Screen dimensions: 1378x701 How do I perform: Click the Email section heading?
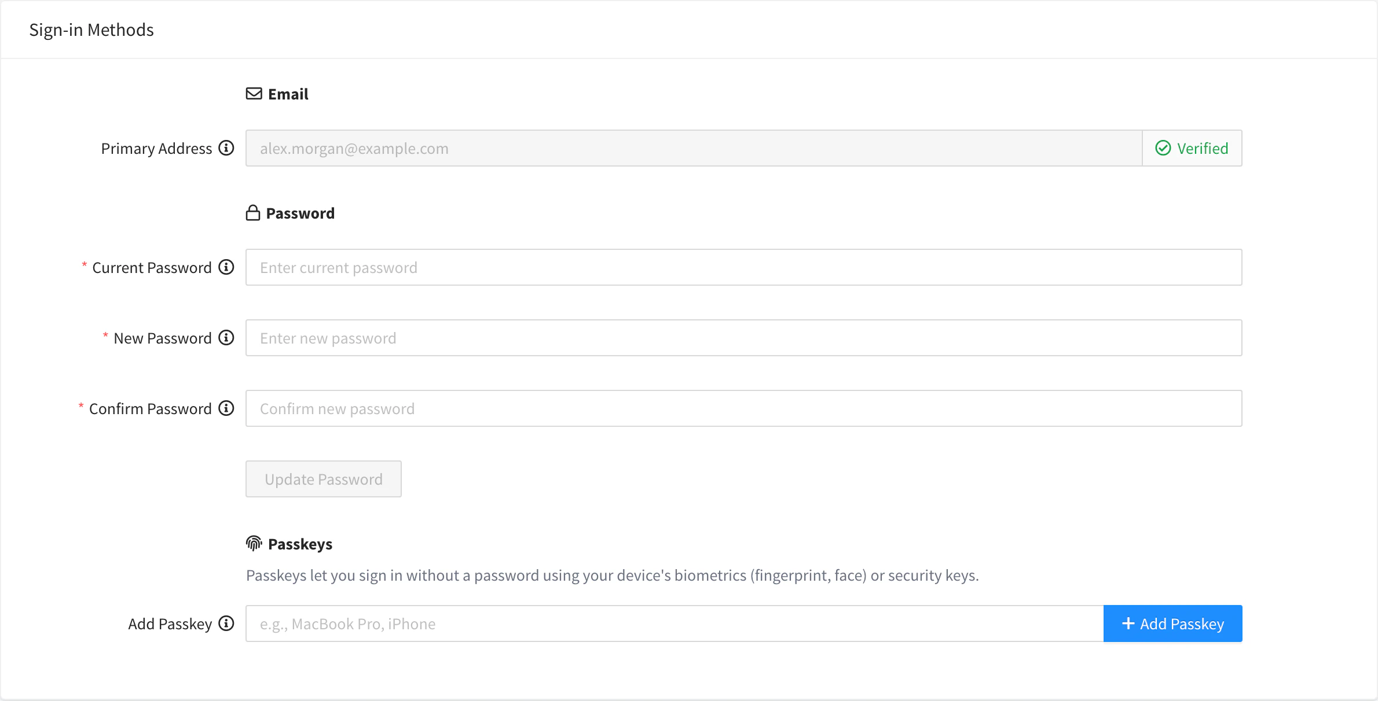[288, 94]
